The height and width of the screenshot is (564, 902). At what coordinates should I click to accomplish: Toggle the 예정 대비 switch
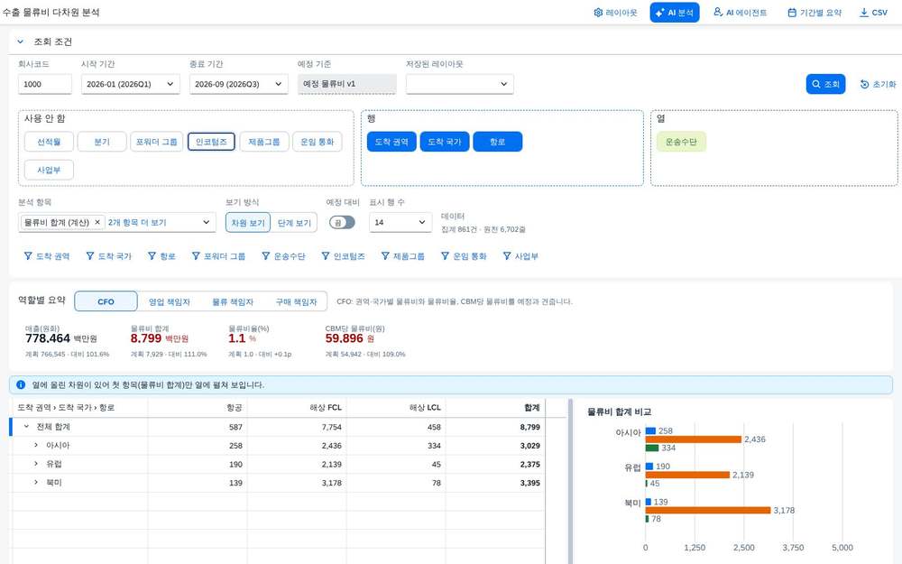342,222
